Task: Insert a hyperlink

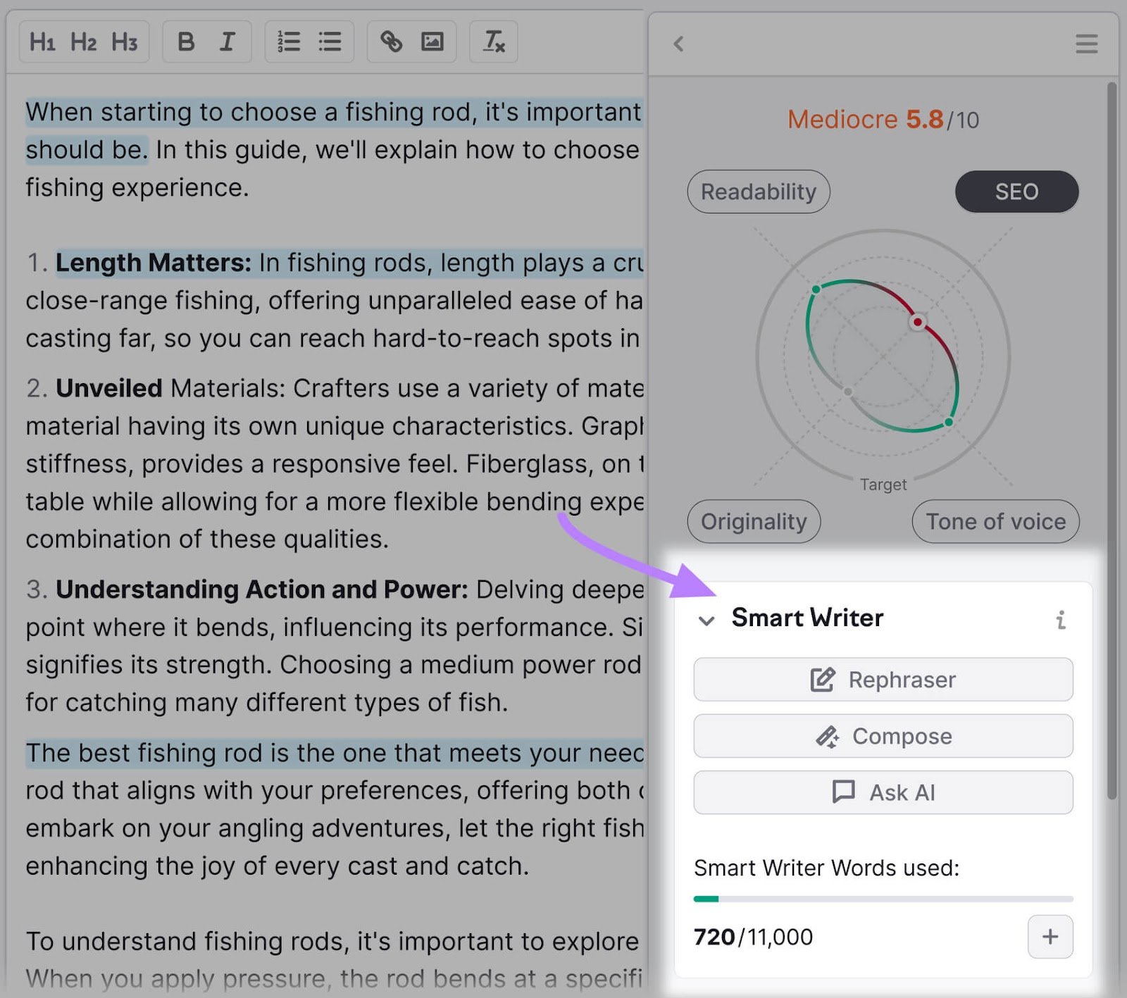Action: [x=392, y=42]
